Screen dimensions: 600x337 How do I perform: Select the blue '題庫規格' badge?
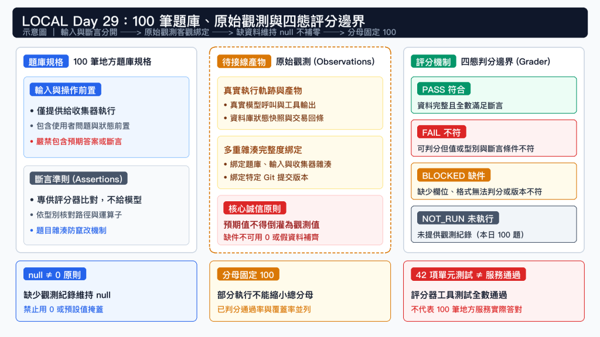pos(46,61)
